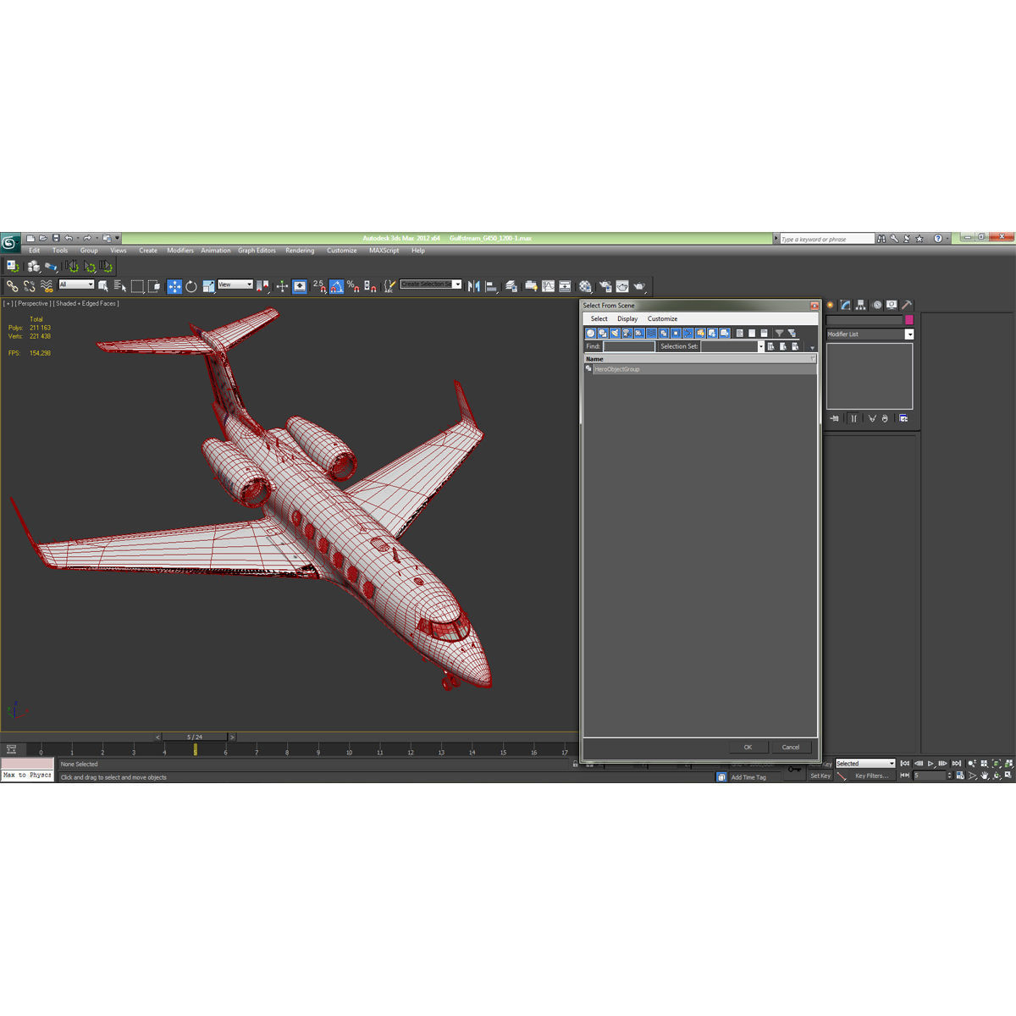Click Render Production teapot icon
This screenshot has height=1016, width=1016.
(x=639, y=286)
